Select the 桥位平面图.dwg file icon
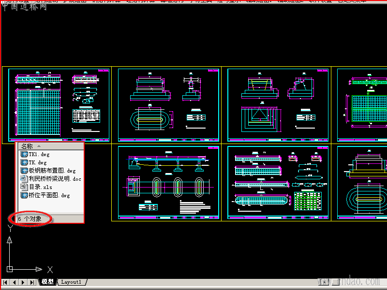 (24, 195)
